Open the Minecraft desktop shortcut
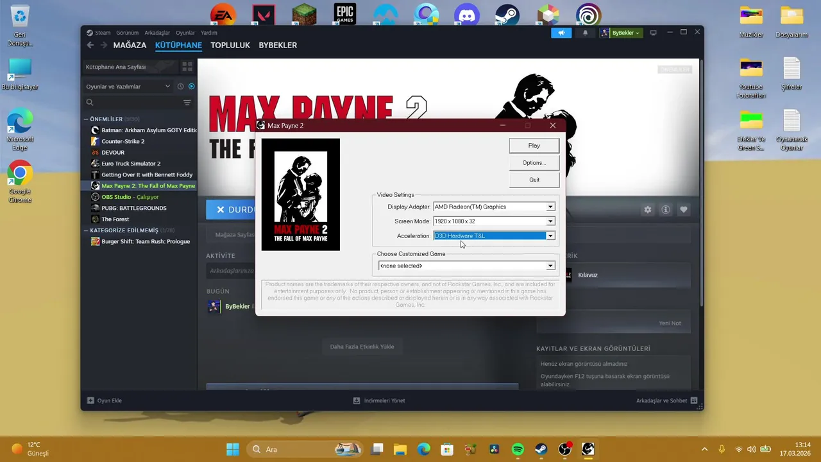This screenshot has height=462, width=821. pos(305,14)
